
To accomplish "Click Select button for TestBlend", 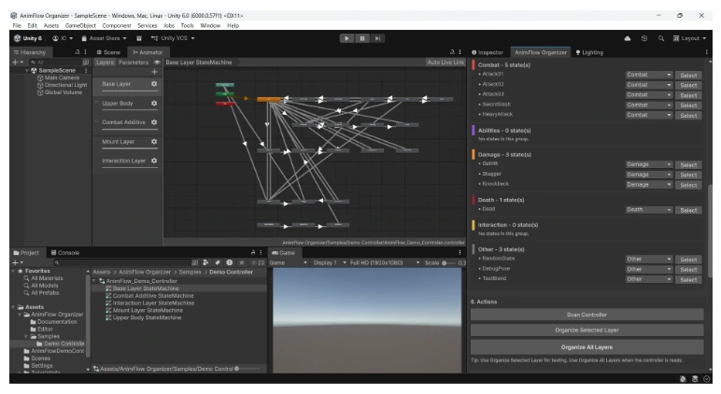I will point(688,280).
